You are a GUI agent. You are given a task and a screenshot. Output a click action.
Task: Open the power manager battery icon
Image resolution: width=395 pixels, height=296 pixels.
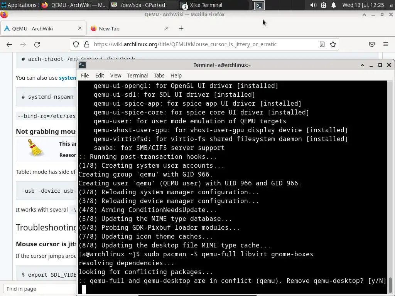324,5
